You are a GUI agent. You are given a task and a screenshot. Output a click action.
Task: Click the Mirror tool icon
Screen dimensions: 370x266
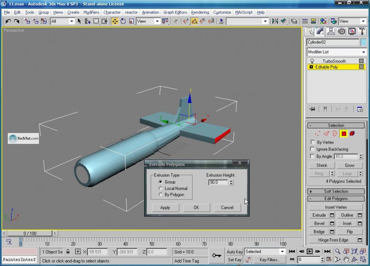pos(275,21)
